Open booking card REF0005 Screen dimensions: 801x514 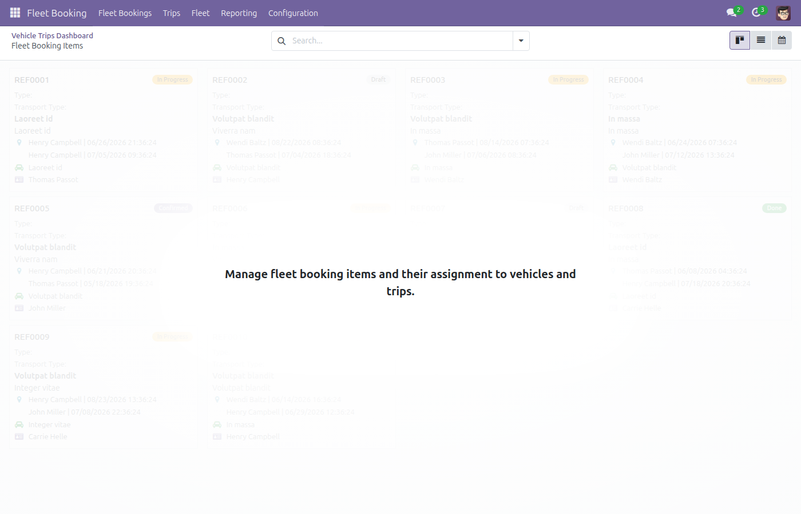[104, 258]
